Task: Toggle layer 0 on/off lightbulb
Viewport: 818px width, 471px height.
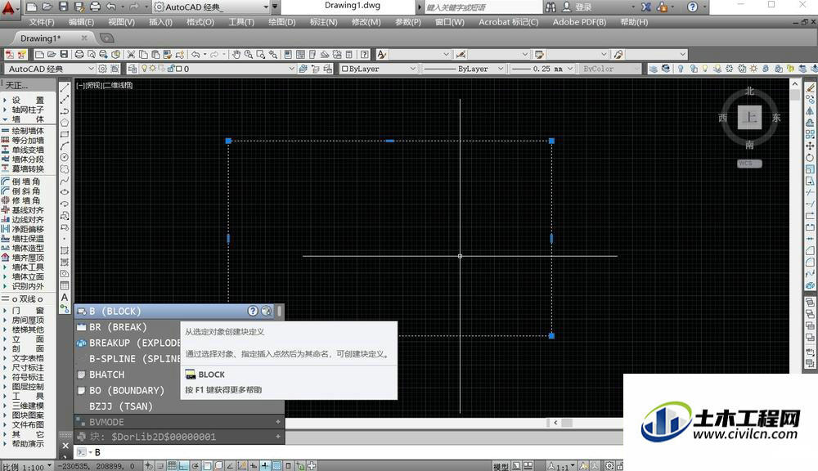Action: point(144,69)
